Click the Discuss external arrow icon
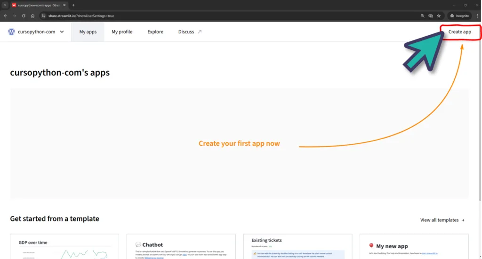The height and width of the screenshot is (259, 482). coord(200,31)
